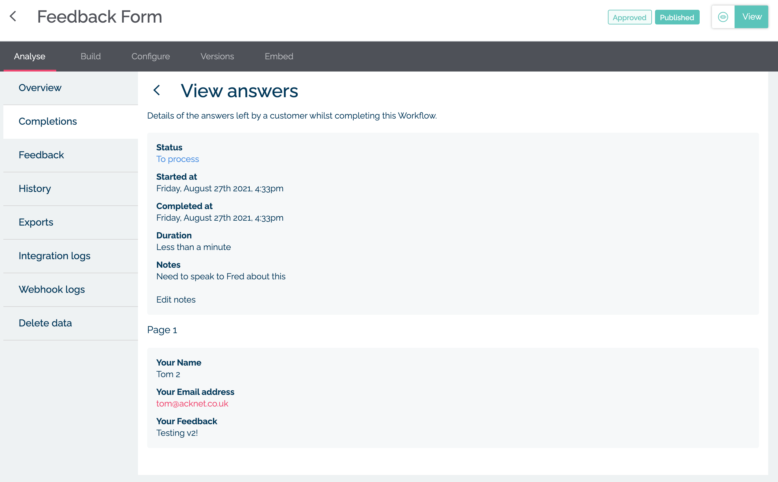
Task: Click the eye preview icon
Action: click(x=723, y=17)
